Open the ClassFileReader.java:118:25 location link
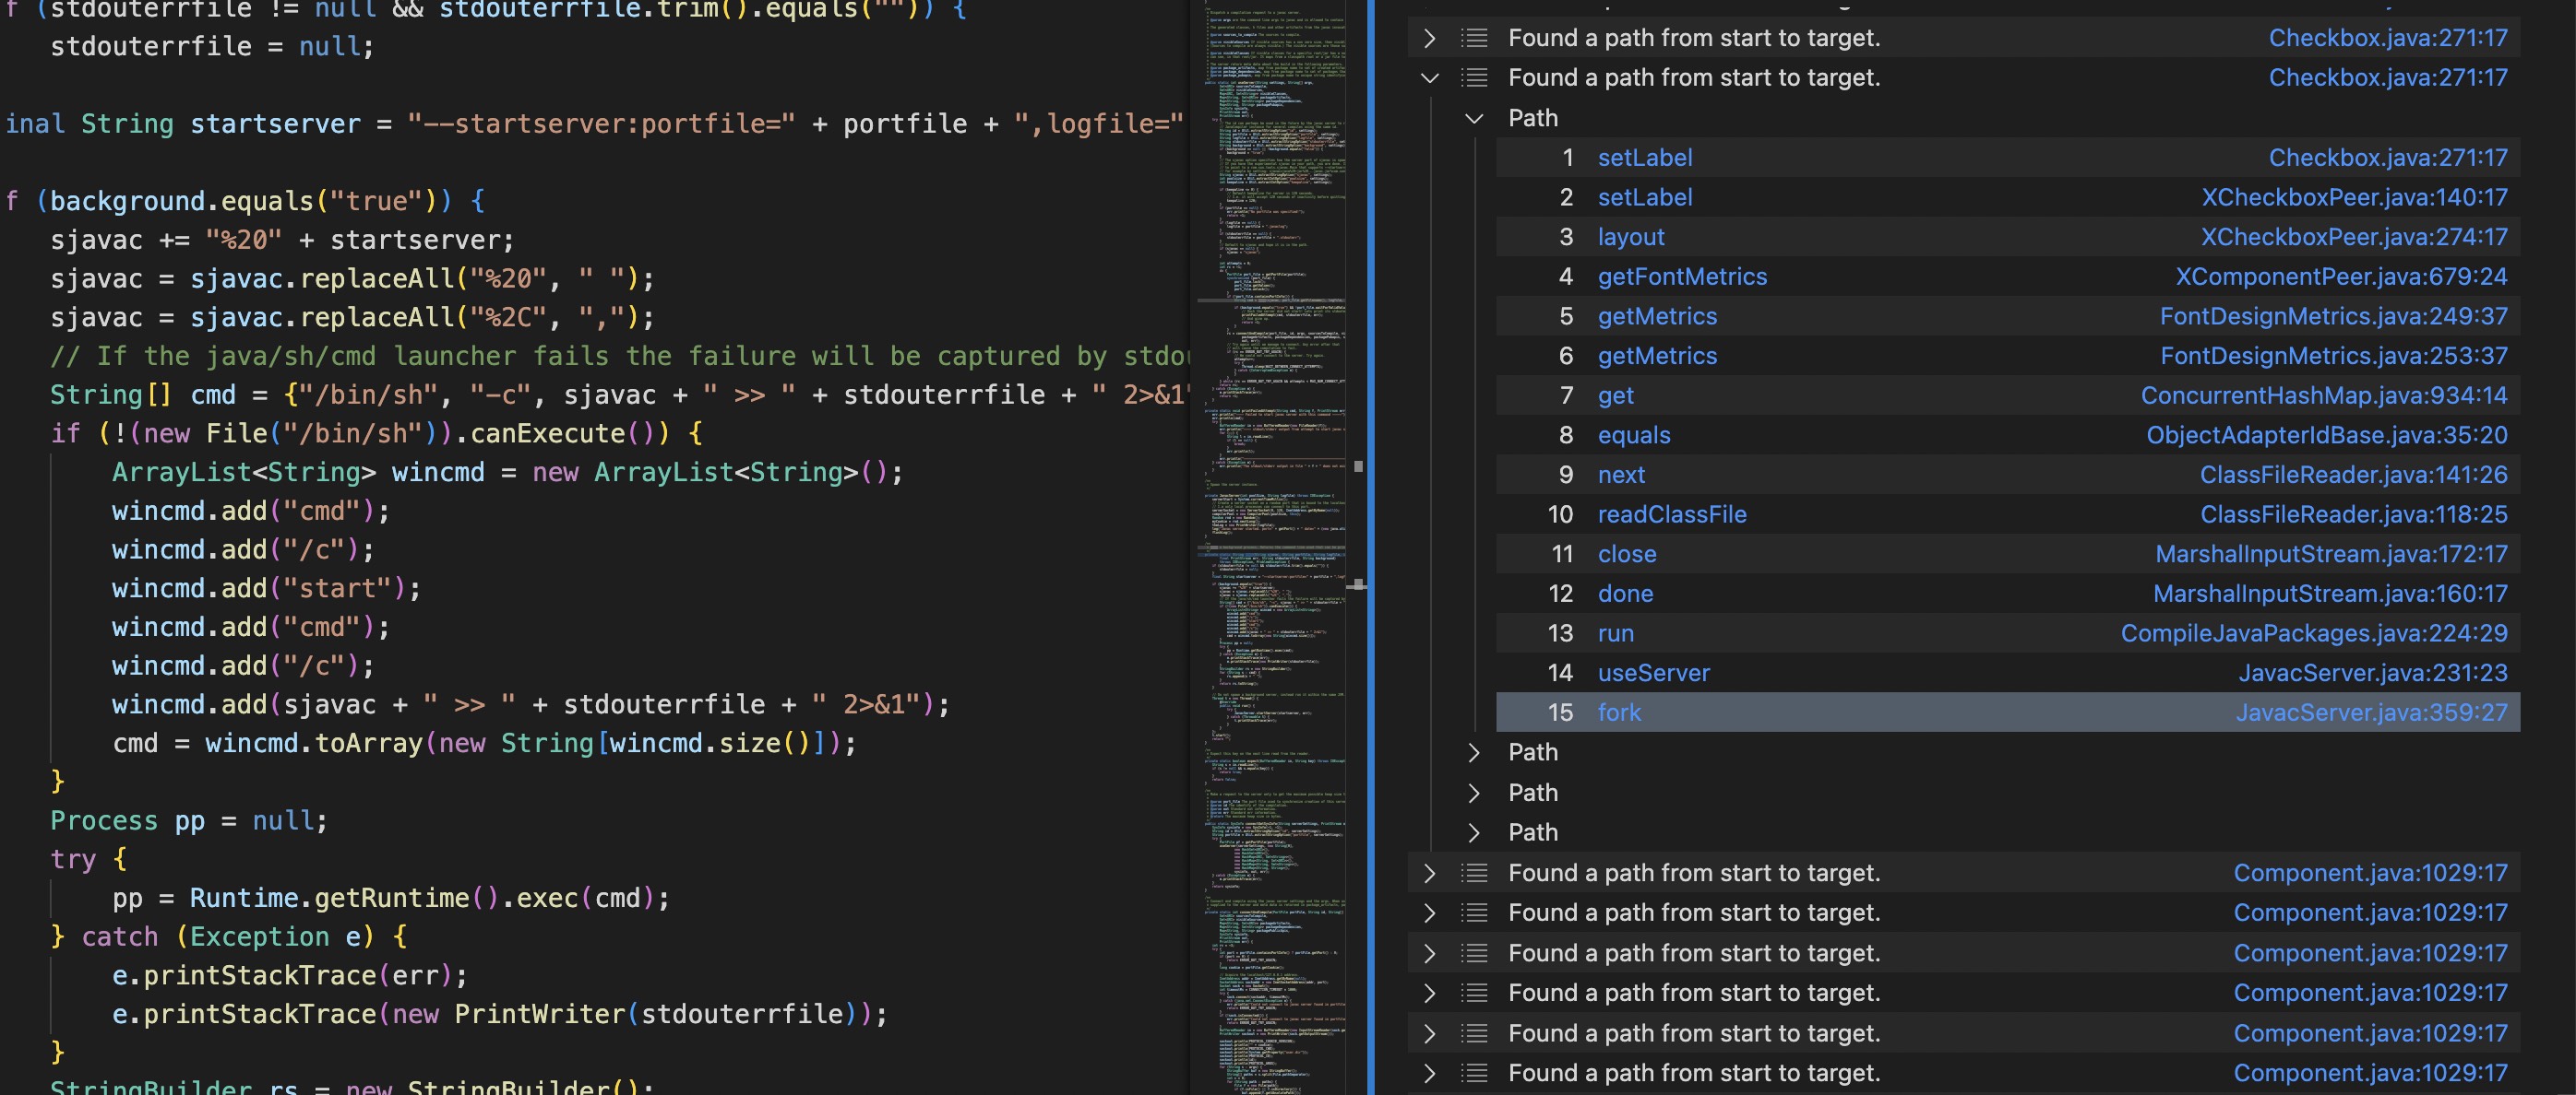Viewport: 2576px width, 1095px height. click(2353, 514)
